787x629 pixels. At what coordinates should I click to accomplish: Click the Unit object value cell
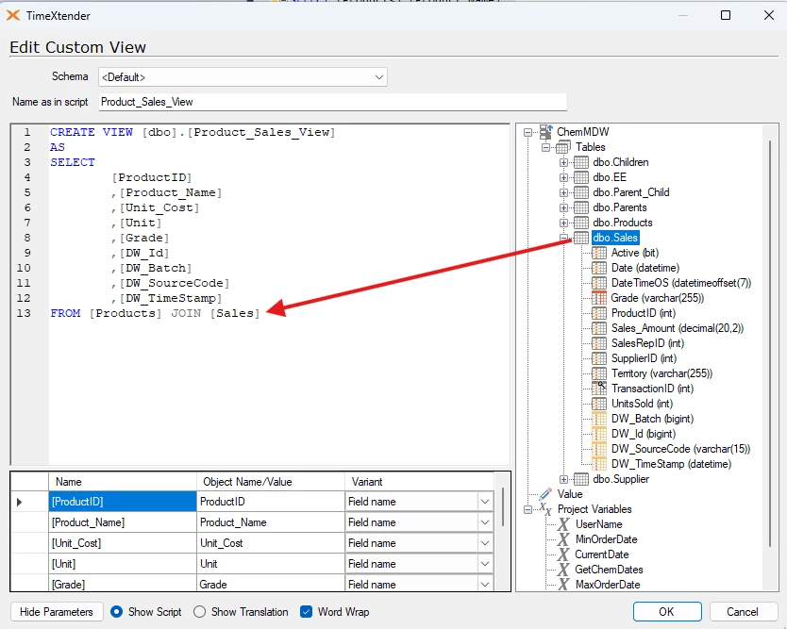(271, 564)
